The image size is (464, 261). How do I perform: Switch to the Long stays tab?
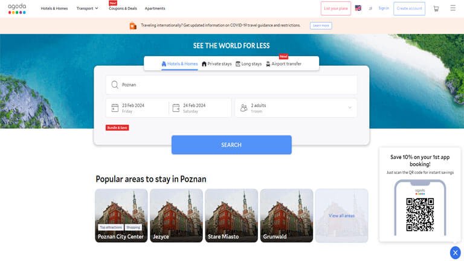[248, 64]
